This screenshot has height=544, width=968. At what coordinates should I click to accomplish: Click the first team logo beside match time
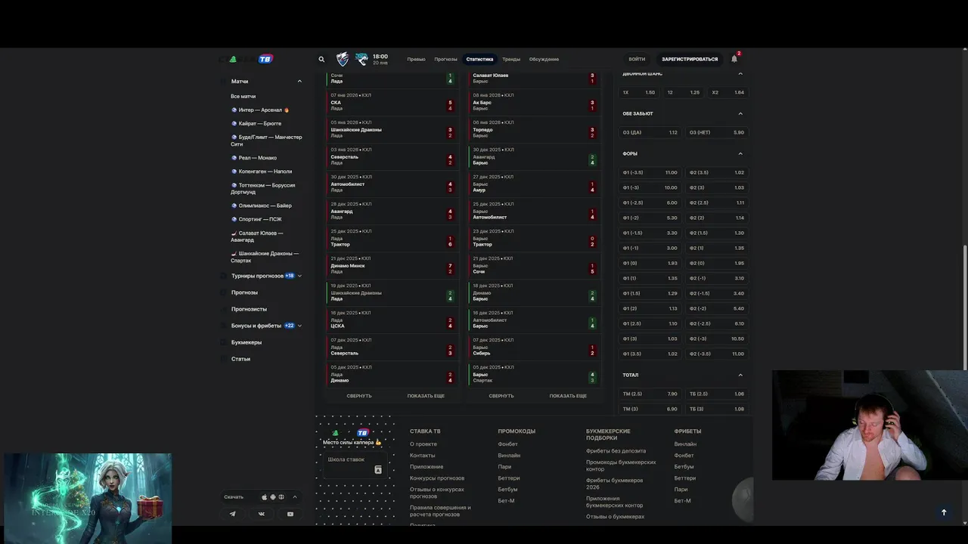point(343,59)
